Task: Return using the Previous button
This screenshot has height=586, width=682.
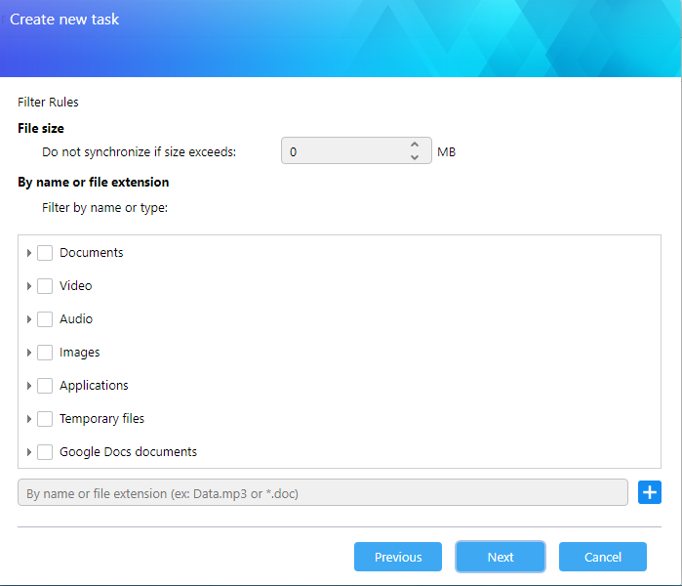Action: (x=398, y=557)
